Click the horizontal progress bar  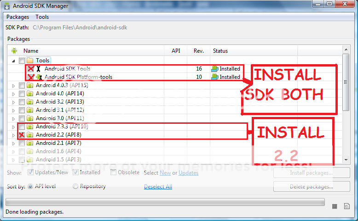tap(165, 202)
